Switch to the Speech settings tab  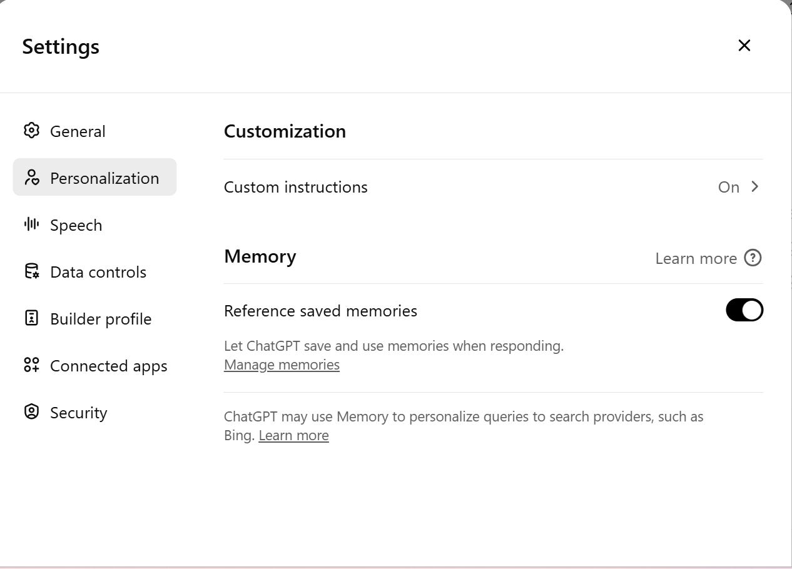coord(76,225)
